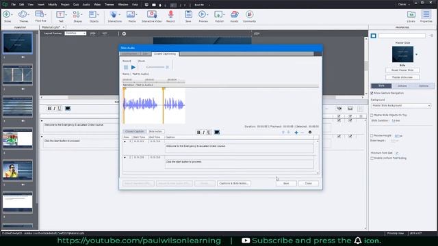Enable Master Slide Objects On Top
This screenshot has height=246, width=438.
(372, 115)
